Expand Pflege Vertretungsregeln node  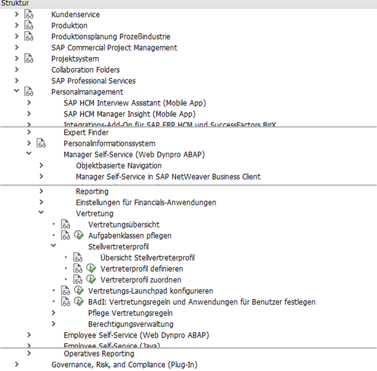(x=54, y=313)
